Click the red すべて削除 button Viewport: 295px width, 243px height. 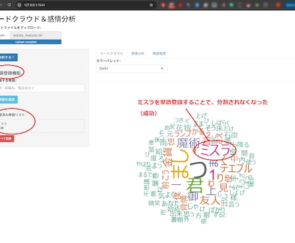click(6, 139)
